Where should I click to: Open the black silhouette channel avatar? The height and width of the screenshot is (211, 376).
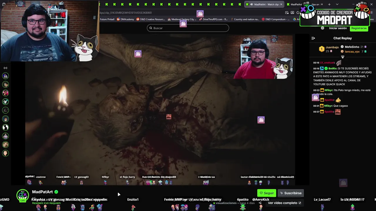[5, 127]
